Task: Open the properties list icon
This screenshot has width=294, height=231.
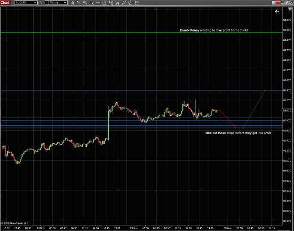Action: [137, 3]
